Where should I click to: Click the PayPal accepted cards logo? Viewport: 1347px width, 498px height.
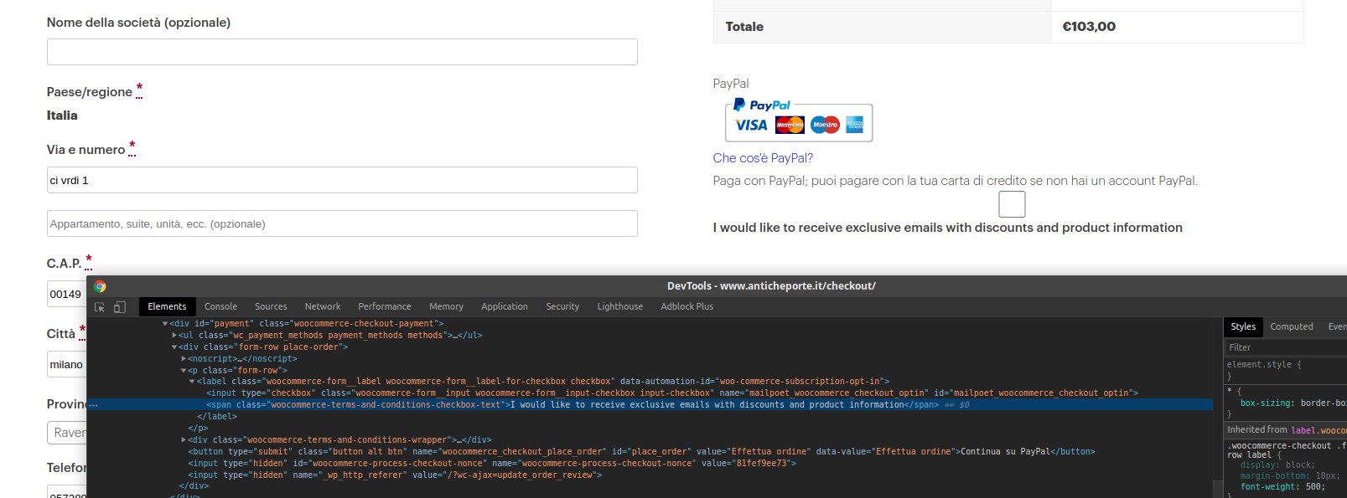[798, 121]
